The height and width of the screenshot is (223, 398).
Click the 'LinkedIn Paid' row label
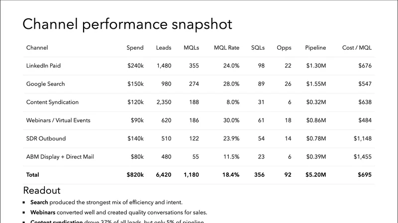(43, 66)
